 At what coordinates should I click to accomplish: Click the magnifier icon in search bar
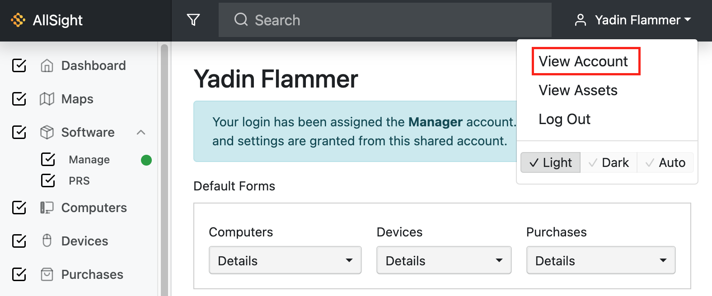(x=241, y=19)
